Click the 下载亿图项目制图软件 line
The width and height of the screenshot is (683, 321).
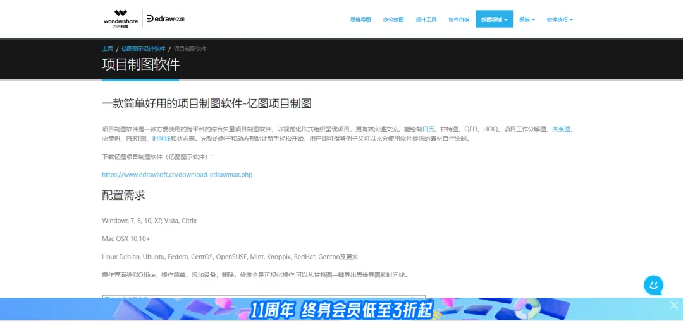[158, 156]
